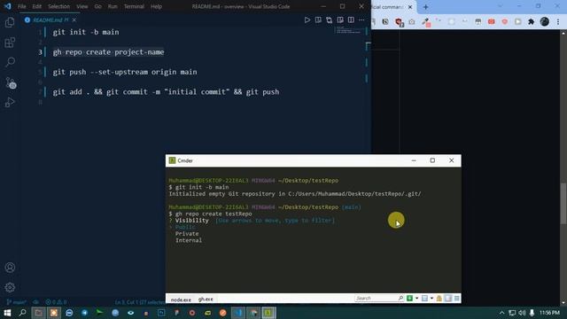The image size is (567, 319).
Task: Click the main branch indicator in status bar
Action: tap(17, 302)
